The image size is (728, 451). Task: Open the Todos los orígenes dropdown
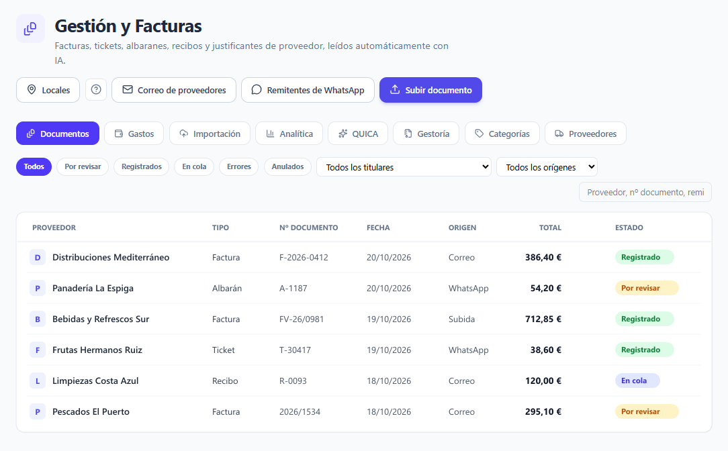click(547, 167)
